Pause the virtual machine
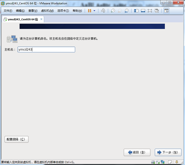The height and width of the screenshot is (165, 185). (x=90, y=11)
